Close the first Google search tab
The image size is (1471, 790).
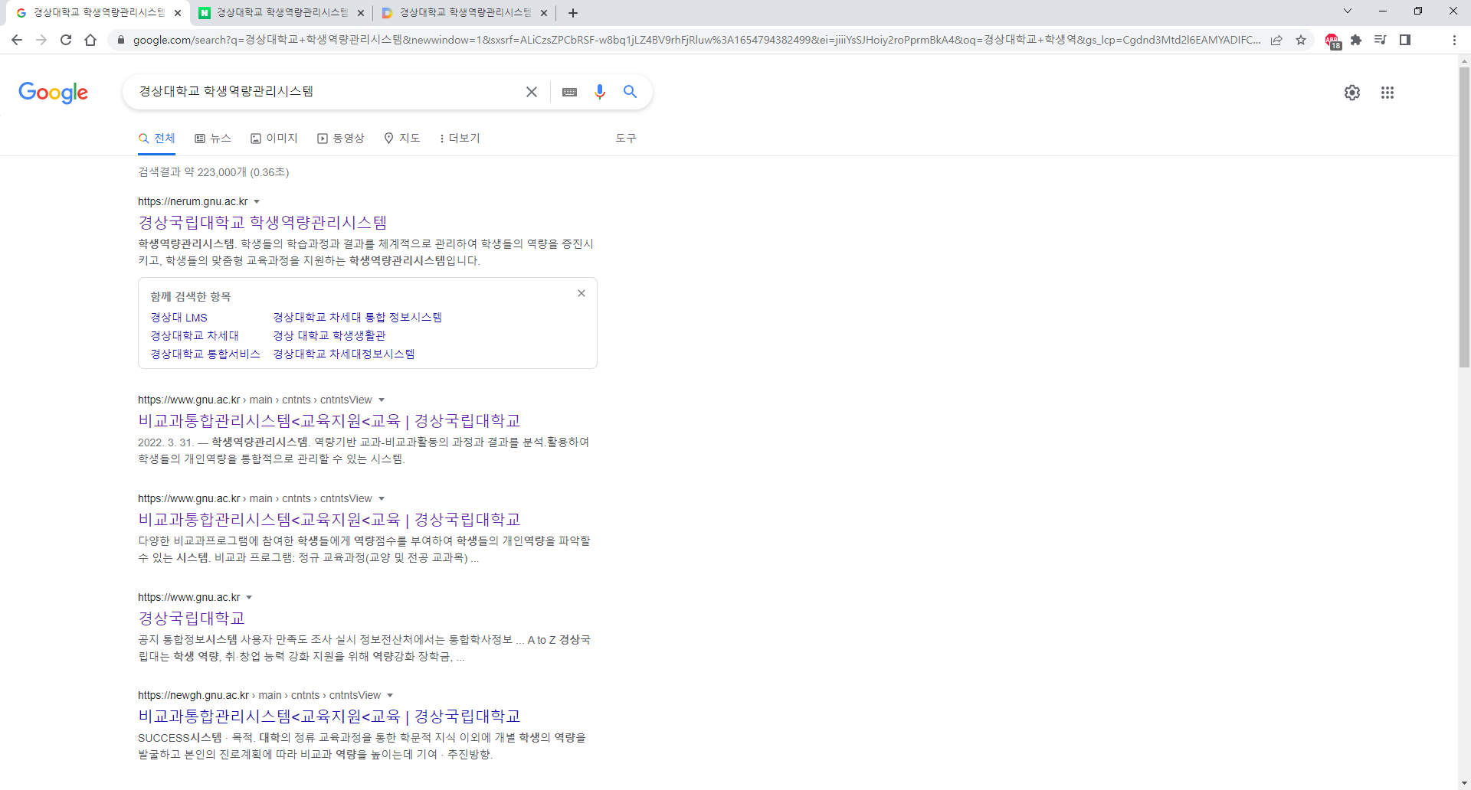(177, 13)
